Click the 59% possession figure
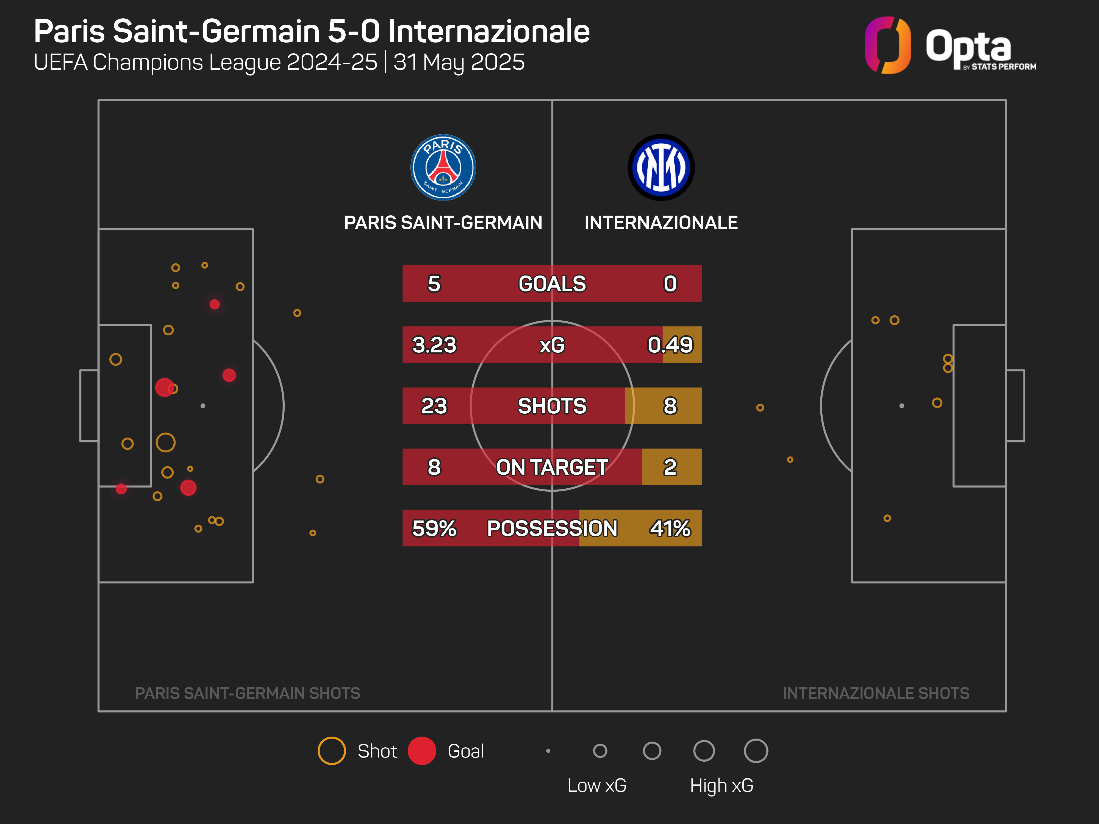 coord(434,528)
